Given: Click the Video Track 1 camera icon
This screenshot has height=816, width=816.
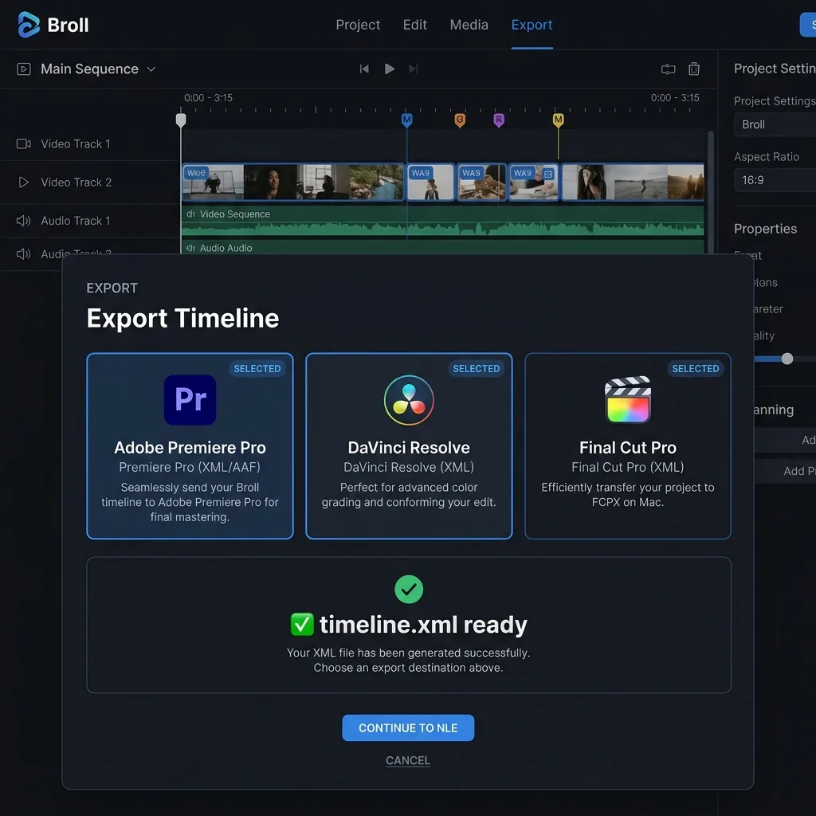Looking at the screenshot, I should [x=23, y=143].
